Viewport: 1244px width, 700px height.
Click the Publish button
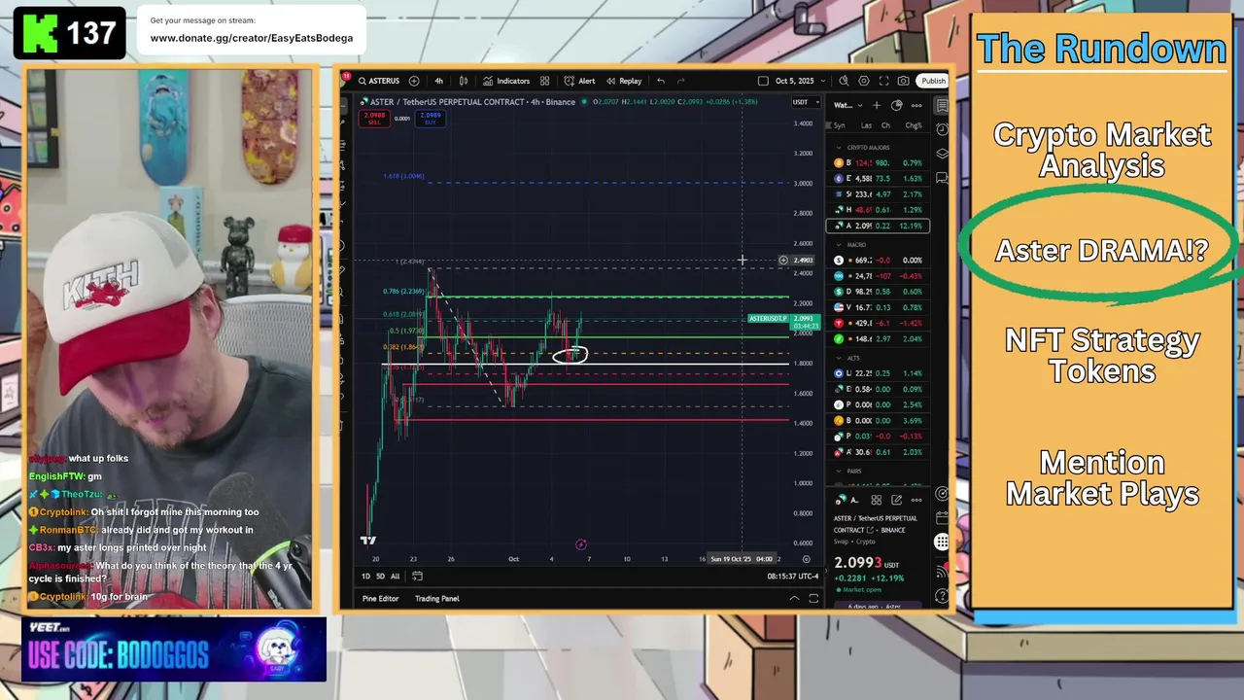click(933, 81)
